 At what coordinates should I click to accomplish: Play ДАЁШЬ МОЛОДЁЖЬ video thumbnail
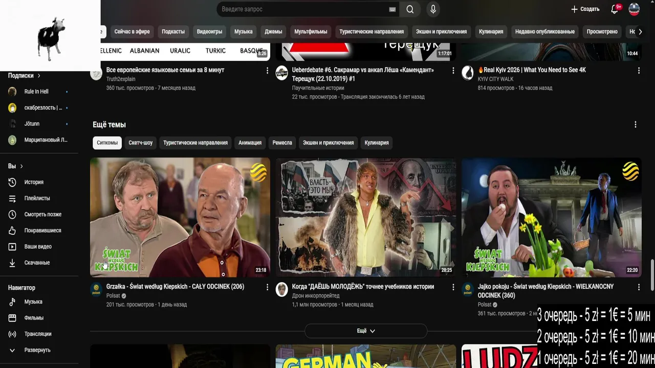pos(366,217)
